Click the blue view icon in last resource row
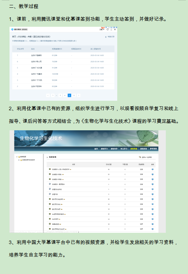 (152, 229)
